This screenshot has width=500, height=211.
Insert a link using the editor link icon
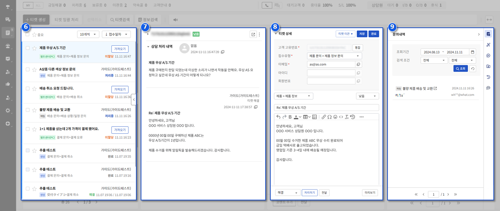tap(323, 117)
